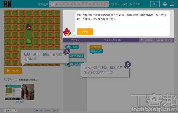Click the orange 運行 run button
This screenshot has width=178, height=113.
click(x=13, y=71)
